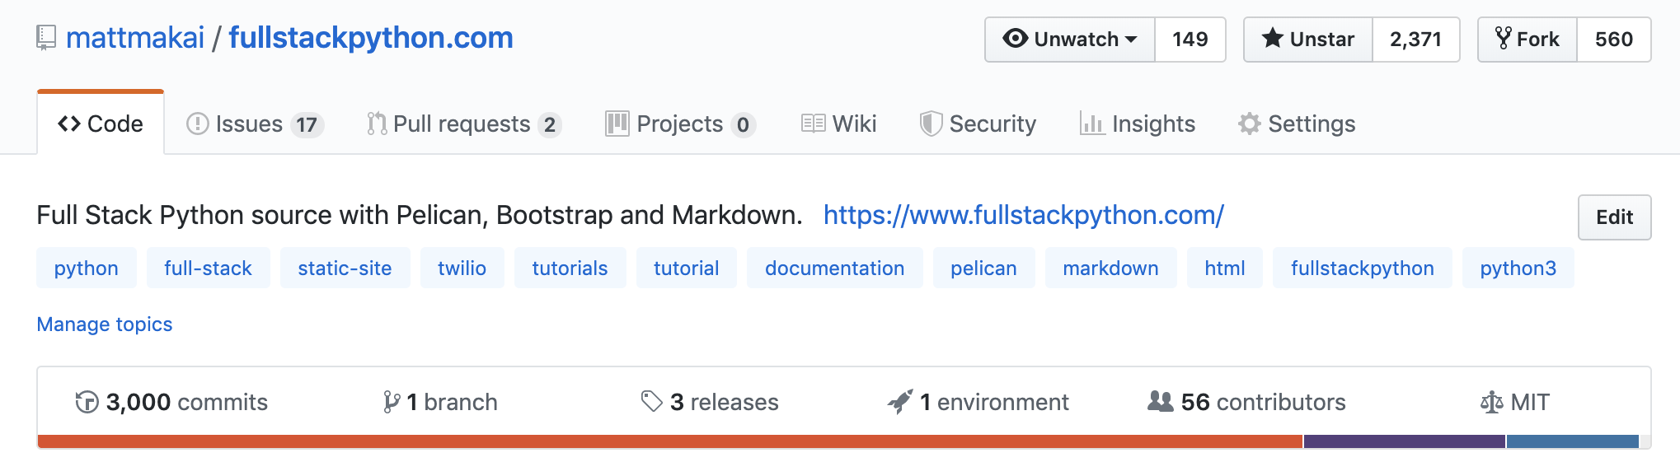View the 56 contributors list

[1246, 402]
